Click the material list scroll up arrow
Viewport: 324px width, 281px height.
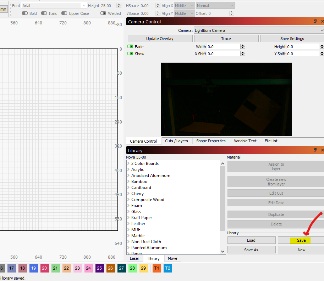click(x=223, y=164)
